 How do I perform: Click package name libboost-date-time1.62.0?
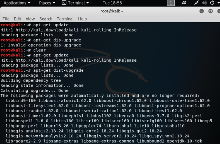tap(180, 101)
